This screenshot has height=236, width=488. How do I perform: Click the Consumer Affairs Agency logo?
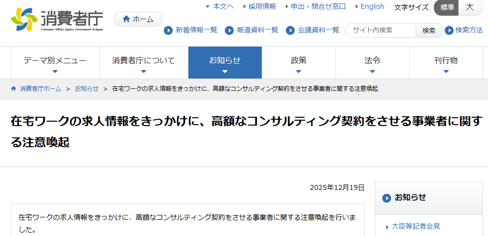pyautogui.click(x=57, y=20)
